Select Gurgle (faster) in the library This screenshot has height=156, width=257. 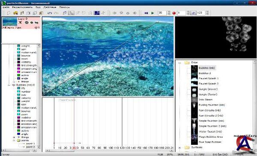(208, 94)
